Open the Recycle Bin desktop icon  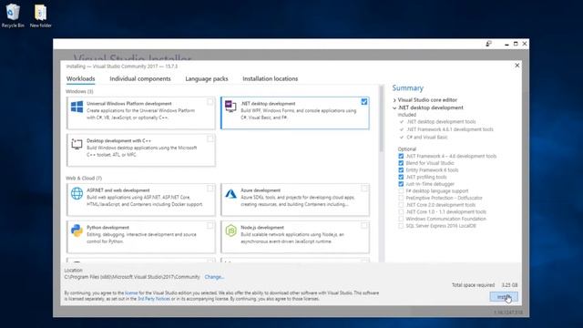(13, 15)
